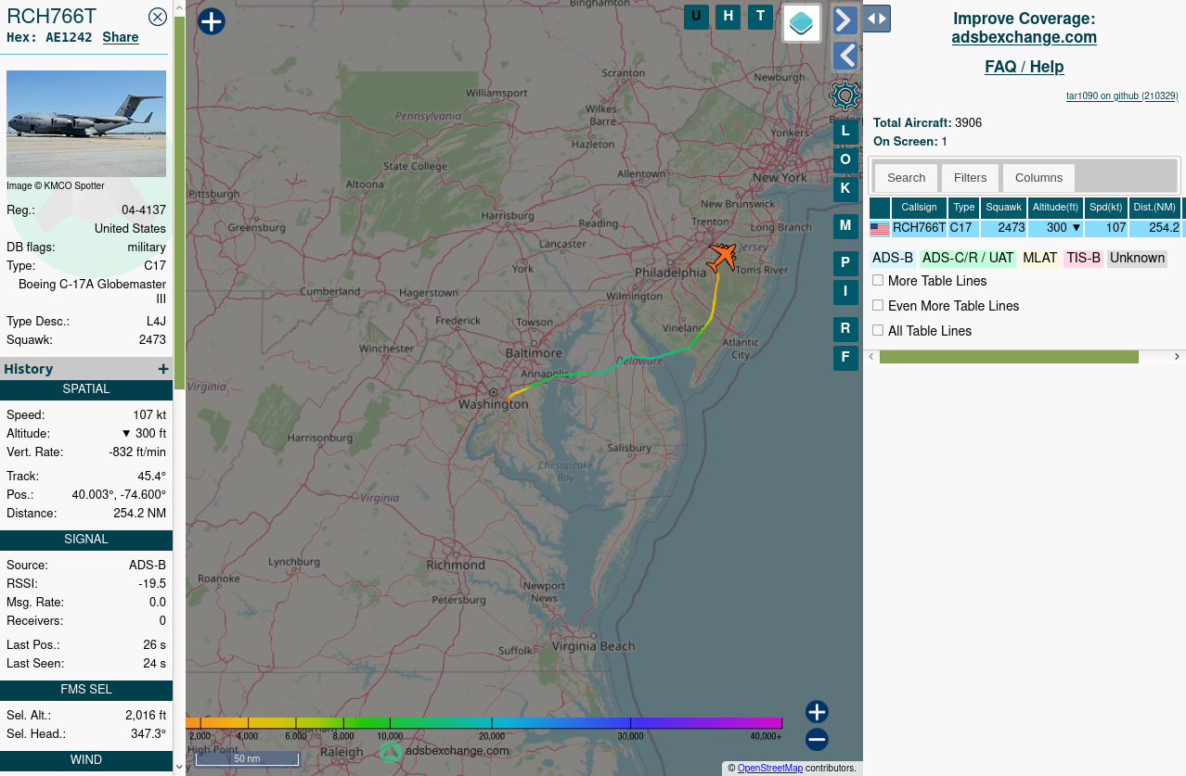Toggle the H map button
Viewport: 1186px width, 776px height.
tap(728, 17)
